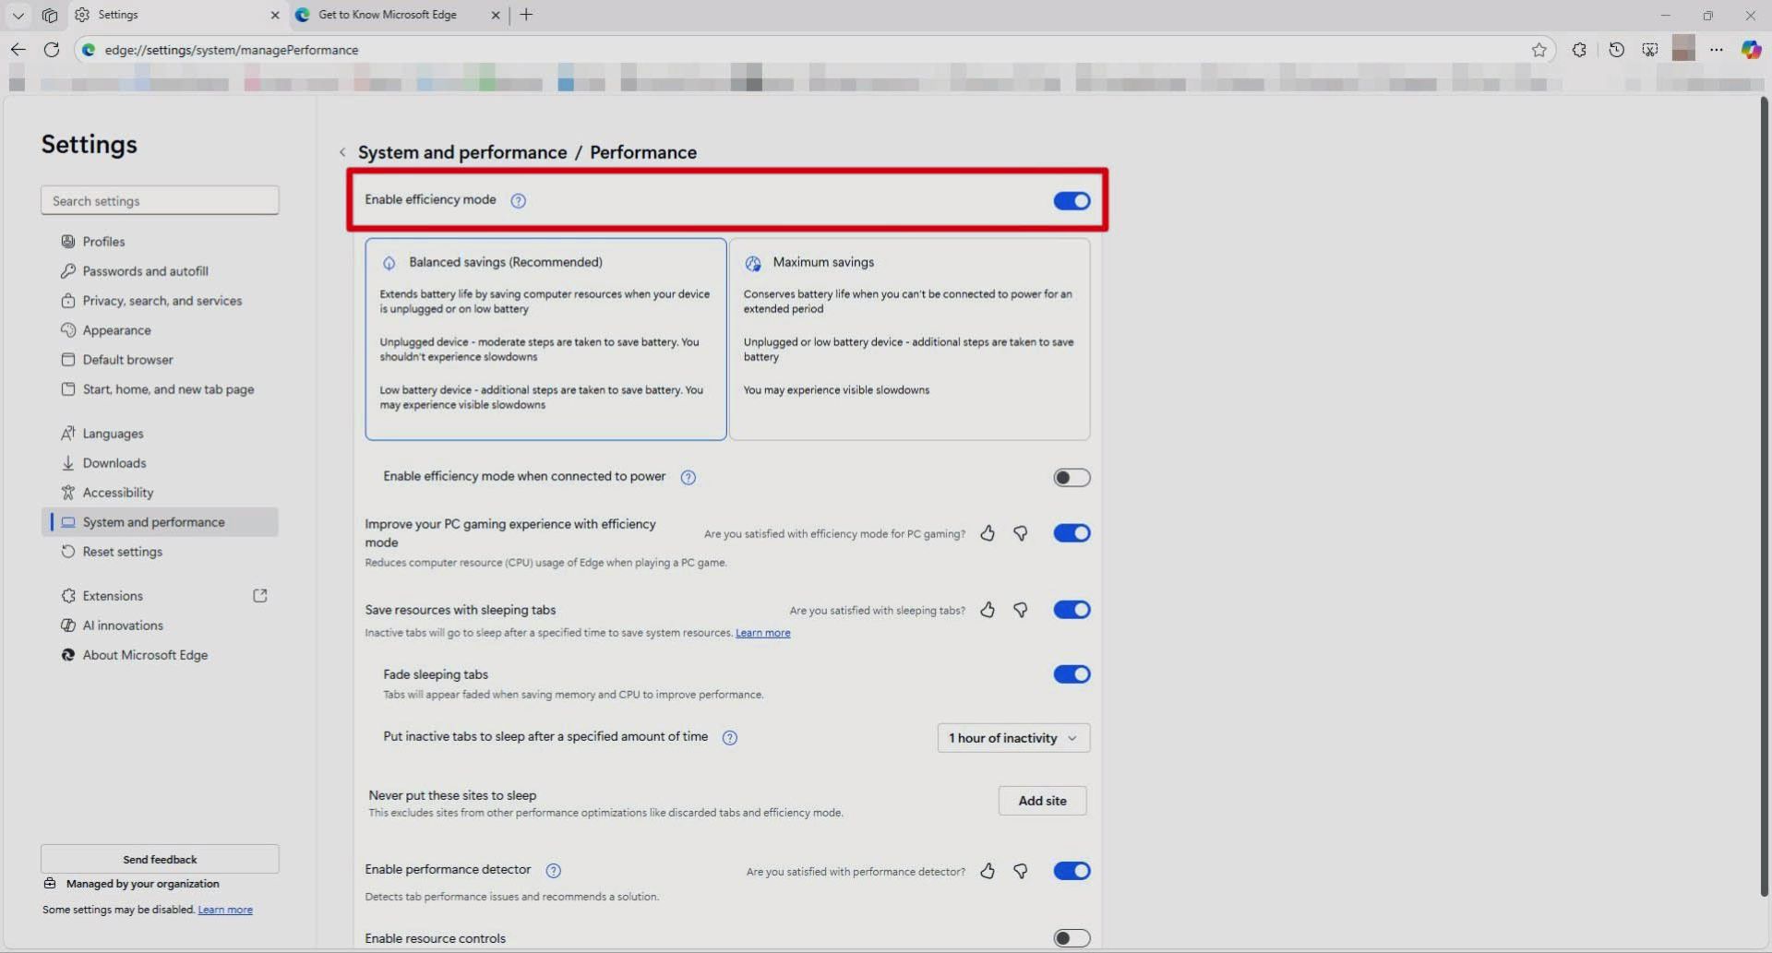The height and width of the screenshot is (953, 1772).
Task: Turn off Fade sleeping tabs toggle
Action: [1071, 674]
